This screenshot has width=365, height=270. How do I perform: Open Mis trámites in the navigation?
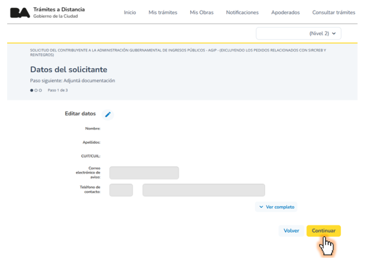[x=162, y=12]
